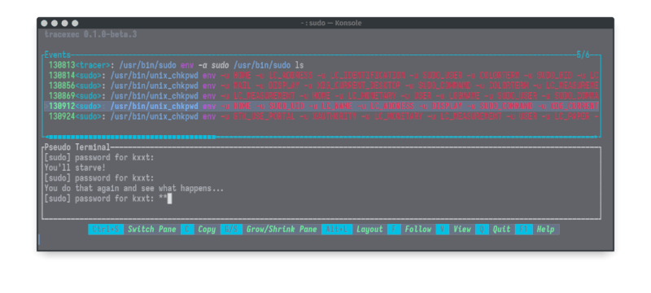Screen dimensions: 651x293
Task: Click the V key hint for View
Action: click(x=443, y=229)
